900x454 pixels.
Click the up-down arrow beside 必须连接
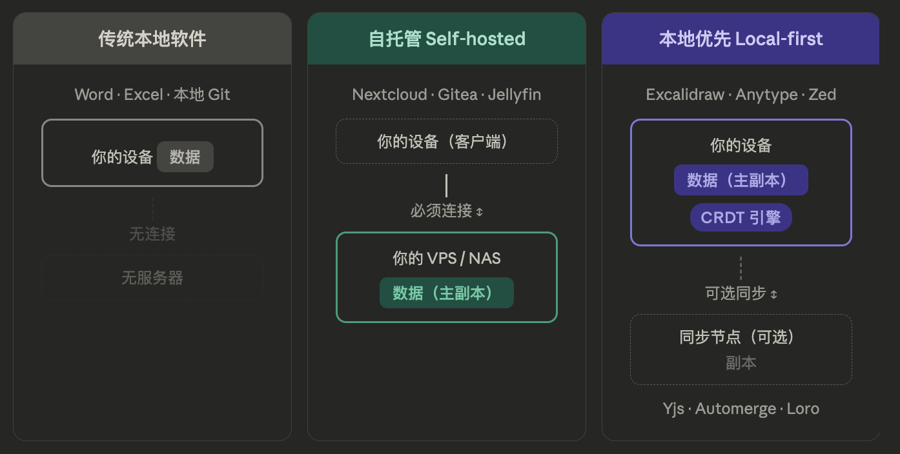479,212
